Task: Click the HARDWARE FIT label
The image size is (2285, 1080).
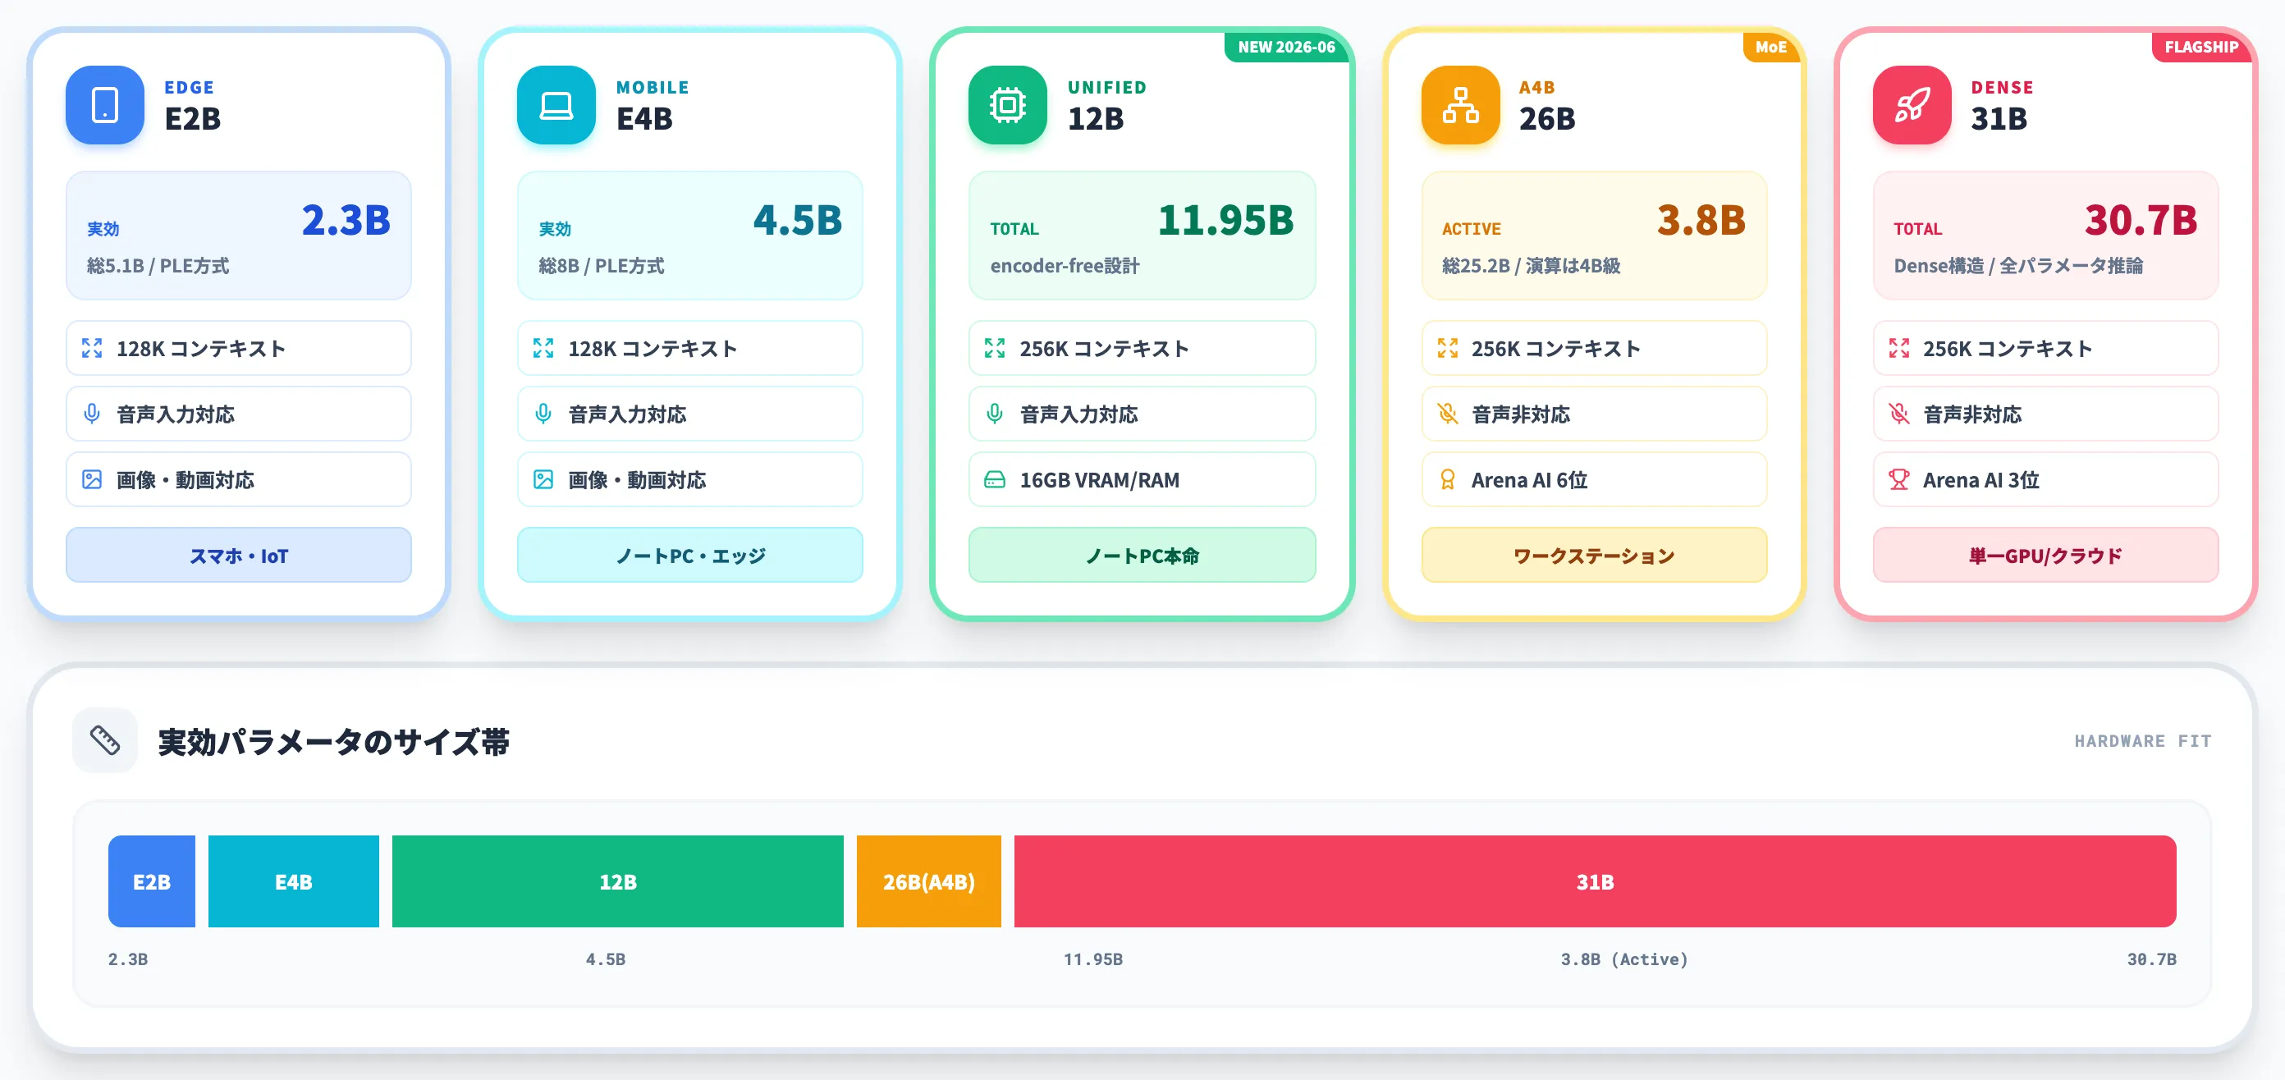Action: 2143,740
